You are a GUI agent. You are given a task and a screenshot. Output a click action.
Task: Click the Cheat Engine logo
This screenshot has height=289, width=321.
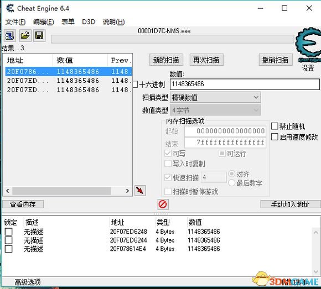pos(308,44)
